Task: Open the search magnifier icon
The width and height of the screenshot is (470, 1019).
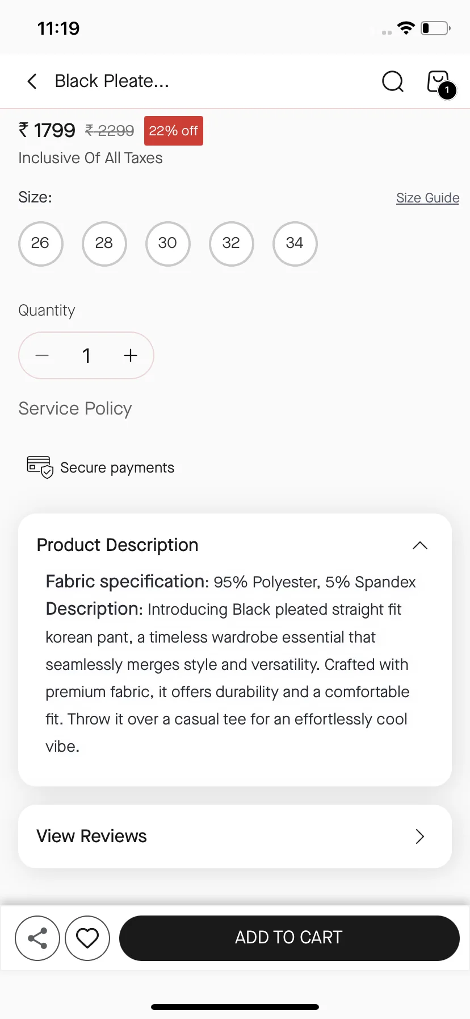Action: pyautogui.click(x=393, y=81)
